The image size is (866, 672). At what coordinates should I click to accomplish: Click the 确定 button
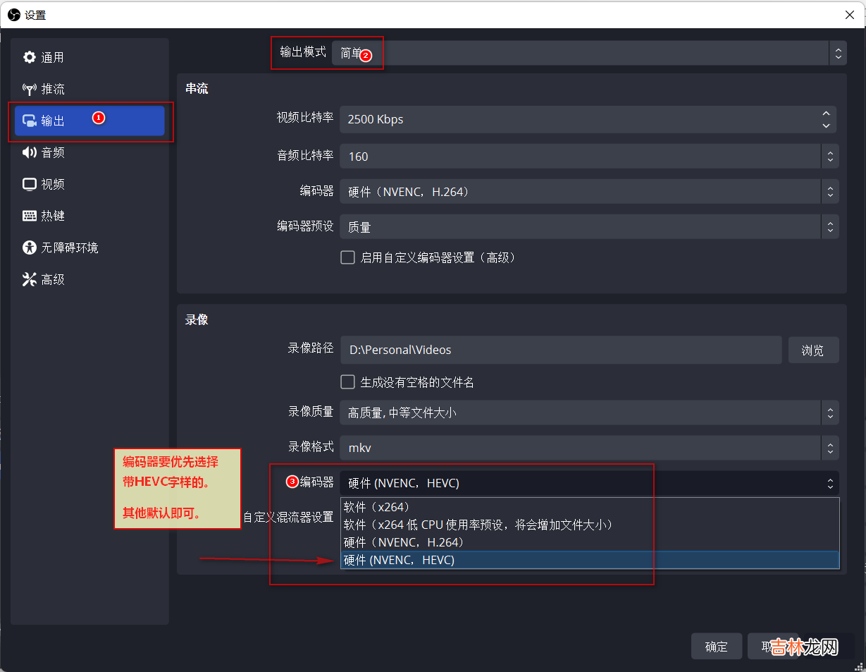(x=716, y=647)
